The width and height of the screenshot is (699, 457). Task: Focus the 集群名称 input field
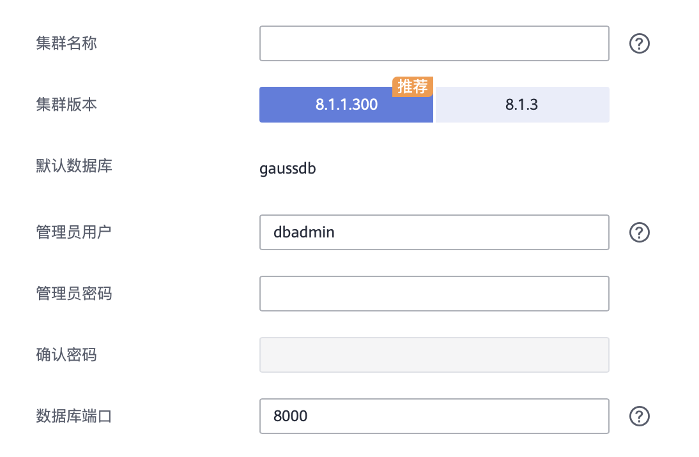434,43
